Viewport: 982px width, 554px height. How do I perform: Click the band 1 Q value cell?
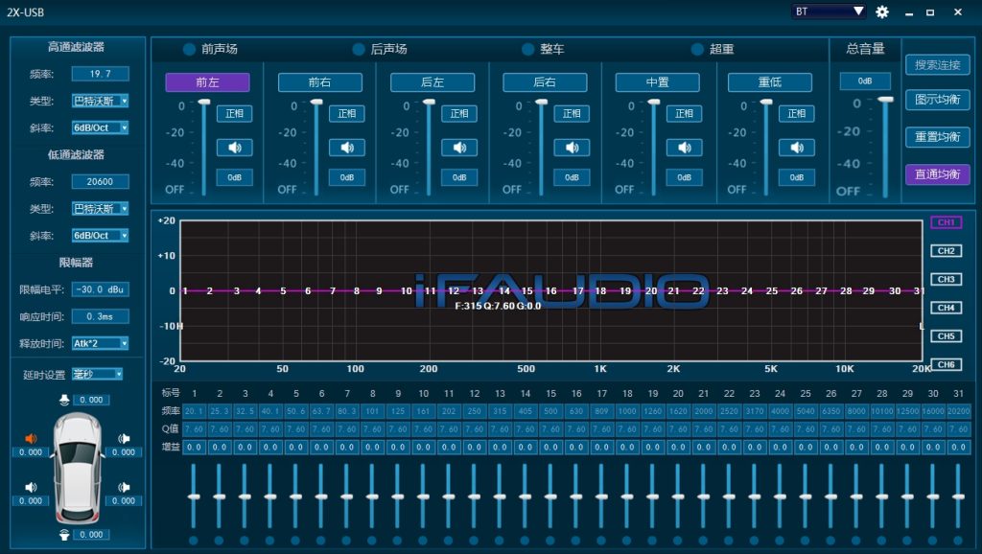click(194, 428)
